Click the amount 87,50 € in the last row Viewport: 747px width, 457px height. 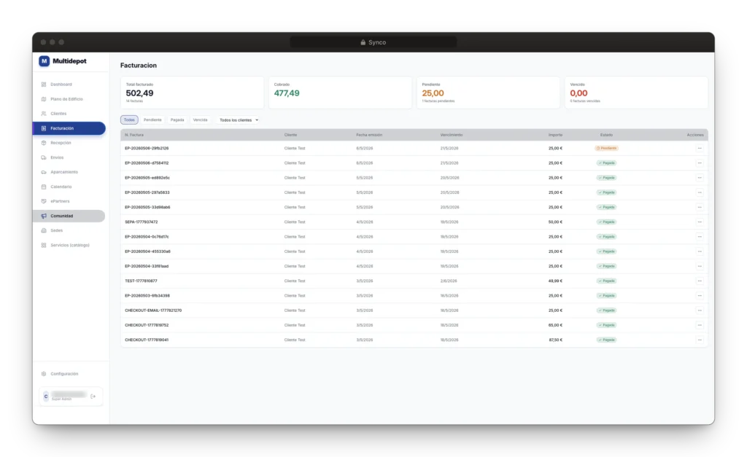click(555, 340)
